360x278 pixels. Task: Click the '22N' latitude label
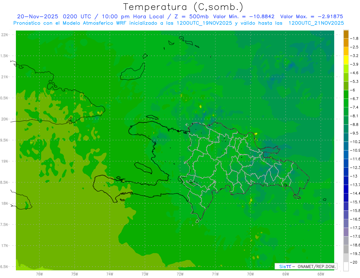5,35
